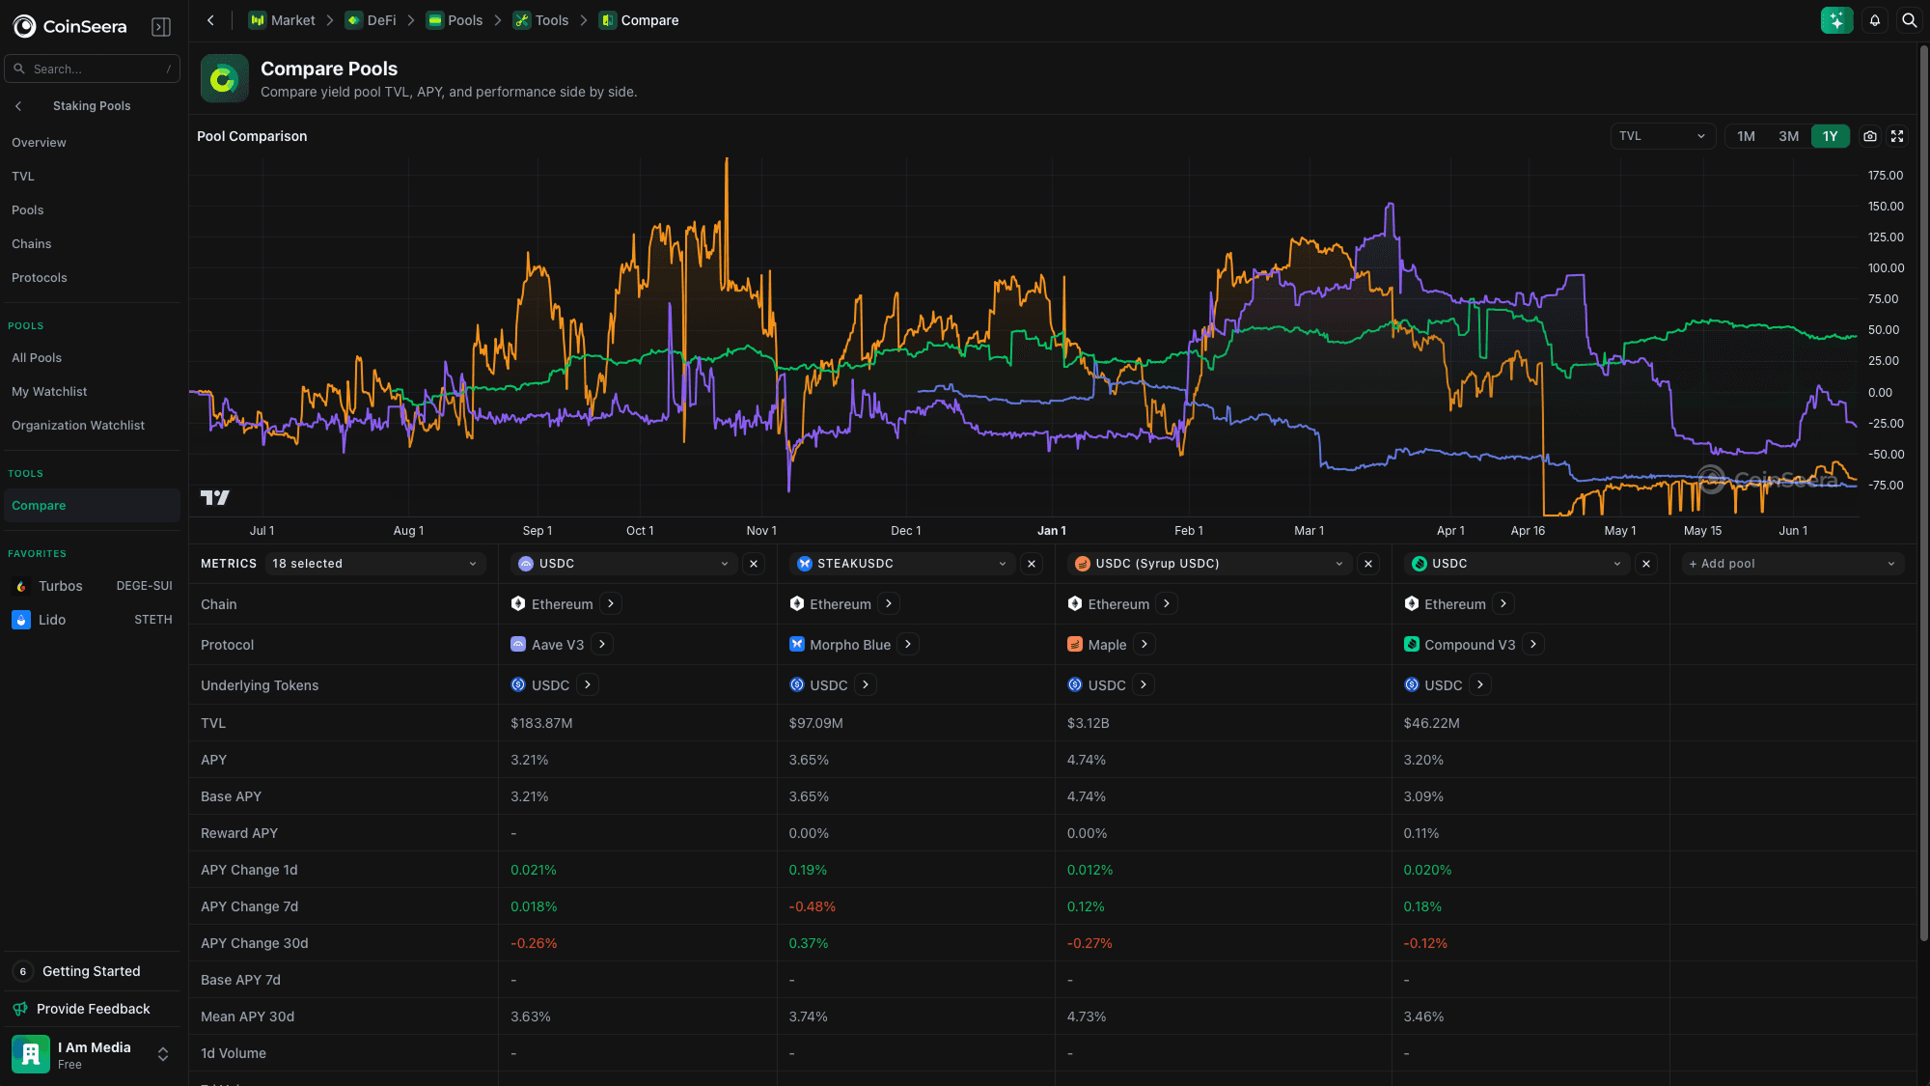Open Pools in the breadcrumb
1930x1086 pixels.
455,20
